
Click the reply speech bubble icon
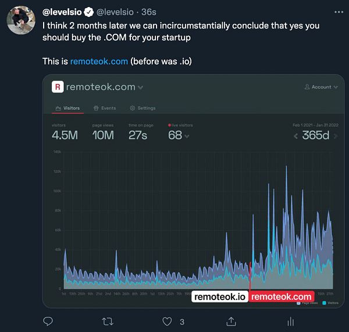pos(48,321)
